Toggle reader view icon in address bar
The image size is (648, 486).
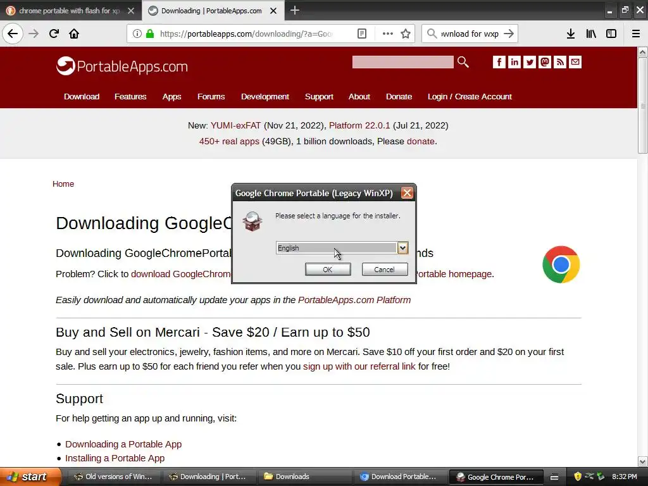362,34
